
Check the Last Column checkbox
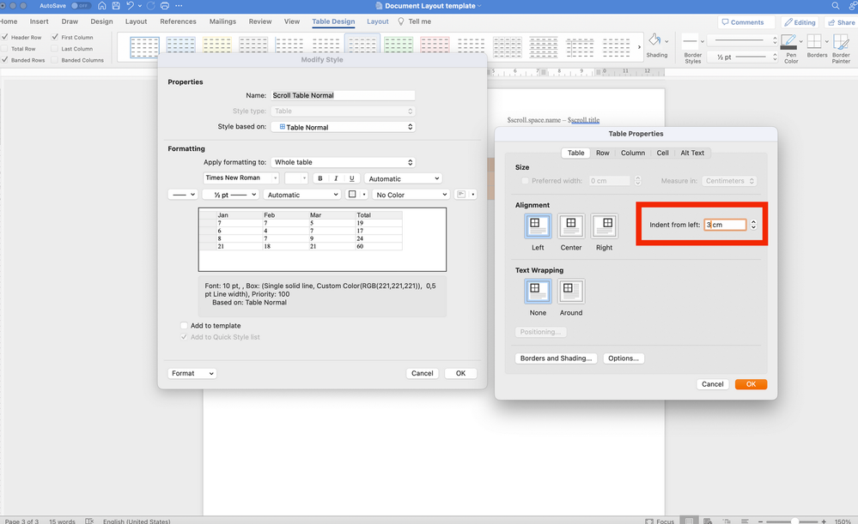click(55, 49)
